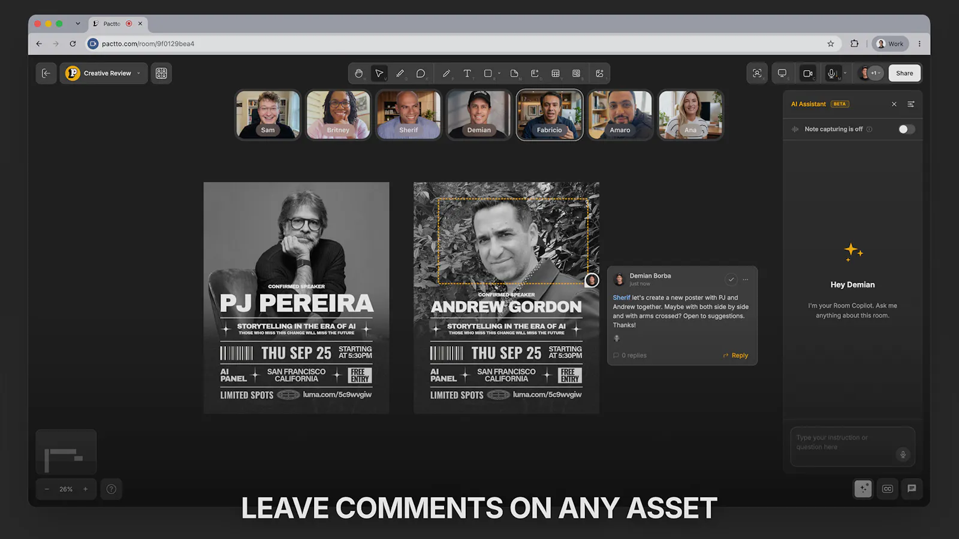Viewport: 959px width, 539px height.
Task: Toggle the Note capturing switch
Action: coord(906,129)
